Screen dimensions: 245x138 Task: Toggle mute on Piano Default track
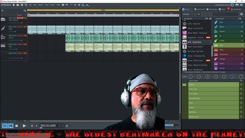[x=15, y=18]
